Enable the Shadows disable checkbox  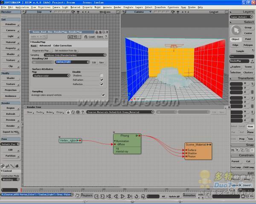[102, 76]
